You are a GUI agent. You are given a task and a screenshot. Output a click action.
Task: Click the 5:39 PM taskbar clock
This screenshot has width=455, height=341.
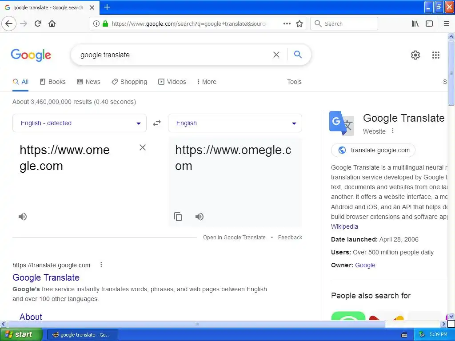[x=439, y=335]
